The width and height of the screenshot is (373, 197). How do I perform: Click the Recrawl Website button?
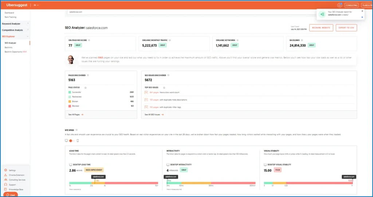coord(321,28)
